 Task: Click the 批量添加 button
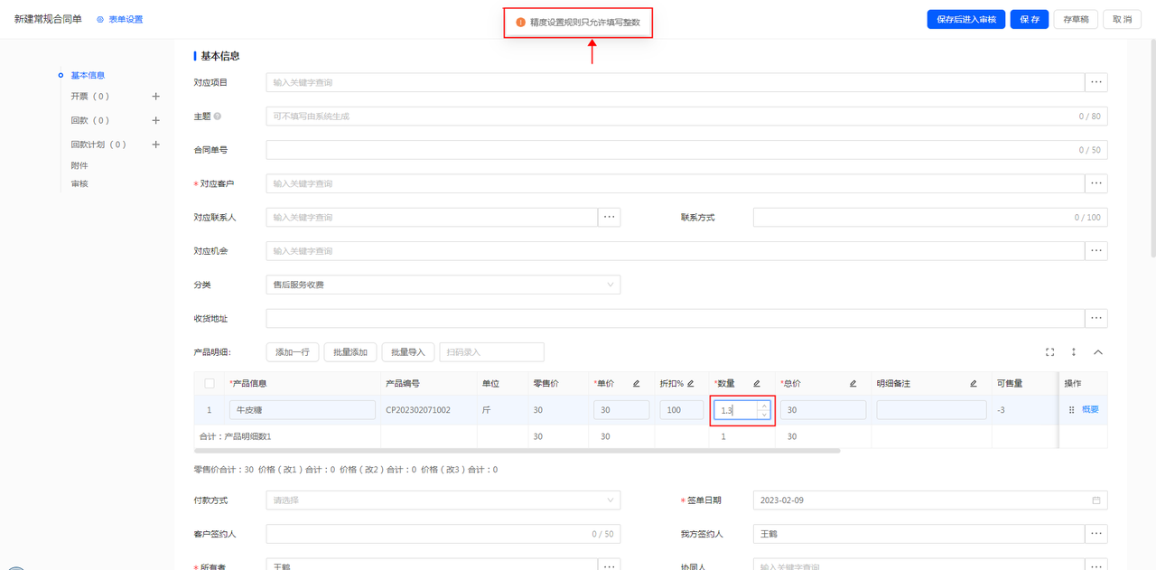(x=350, y=352)
